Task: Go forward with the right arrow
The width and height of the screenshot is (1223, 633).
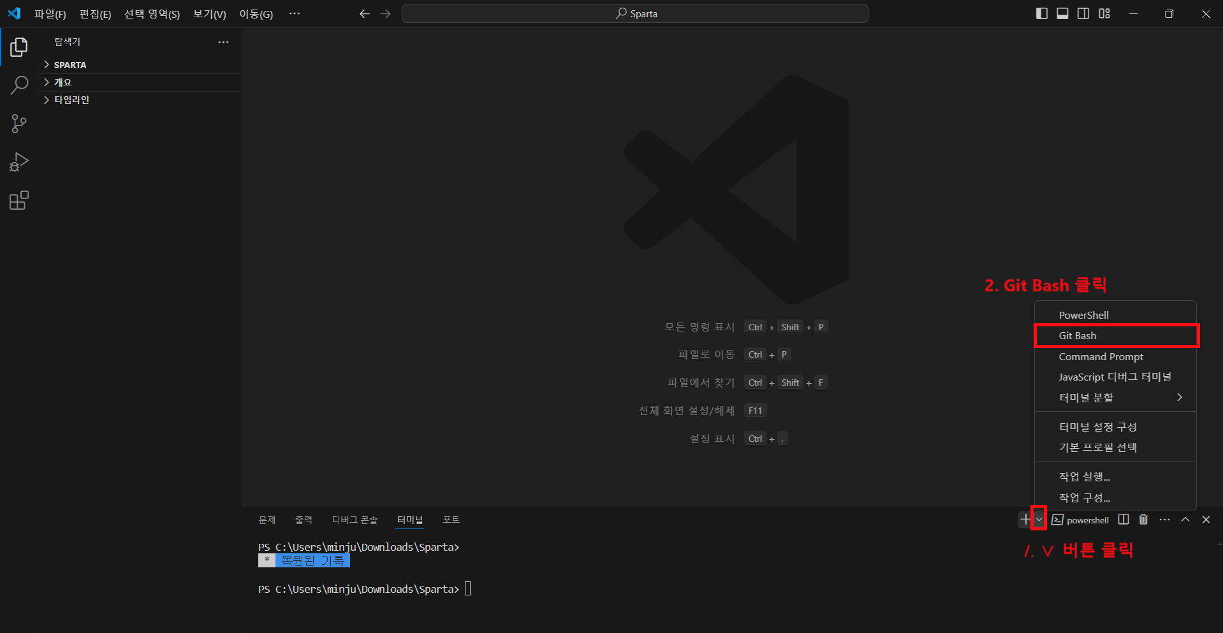Action: [385, 13]
